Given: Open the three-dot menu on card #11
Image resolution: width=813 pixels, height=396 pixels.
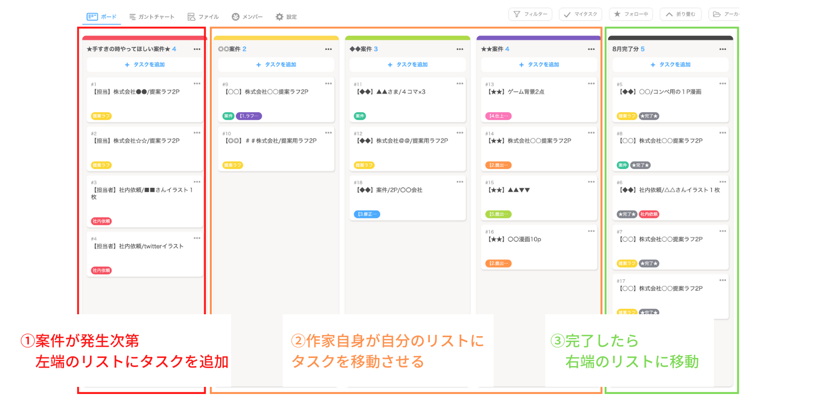Looking at the screenshot, I should pyautogui.click(x=460, y=83).
